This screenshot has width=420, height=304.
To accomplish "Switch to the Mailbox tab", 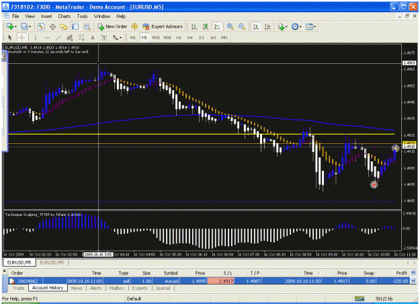I will pyautogui.click(x=117, y=288).
